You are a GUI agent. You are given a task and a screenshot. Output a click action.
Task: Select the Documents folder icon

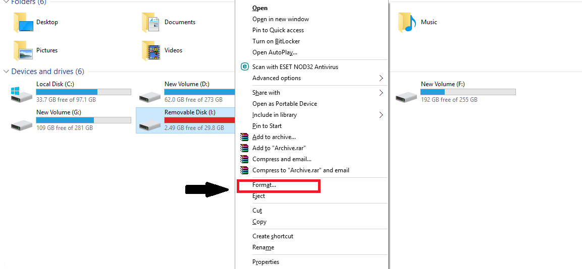(x=151, y=23)
